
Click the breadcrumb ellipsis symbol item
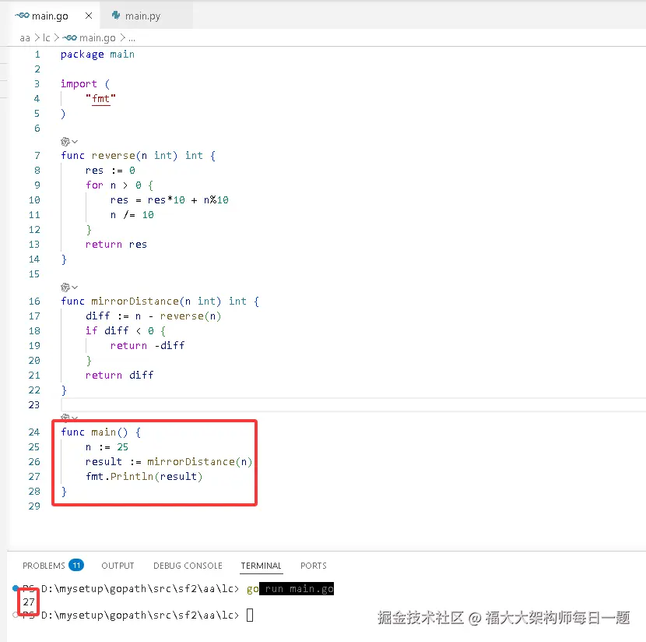(x=132, y=39)
